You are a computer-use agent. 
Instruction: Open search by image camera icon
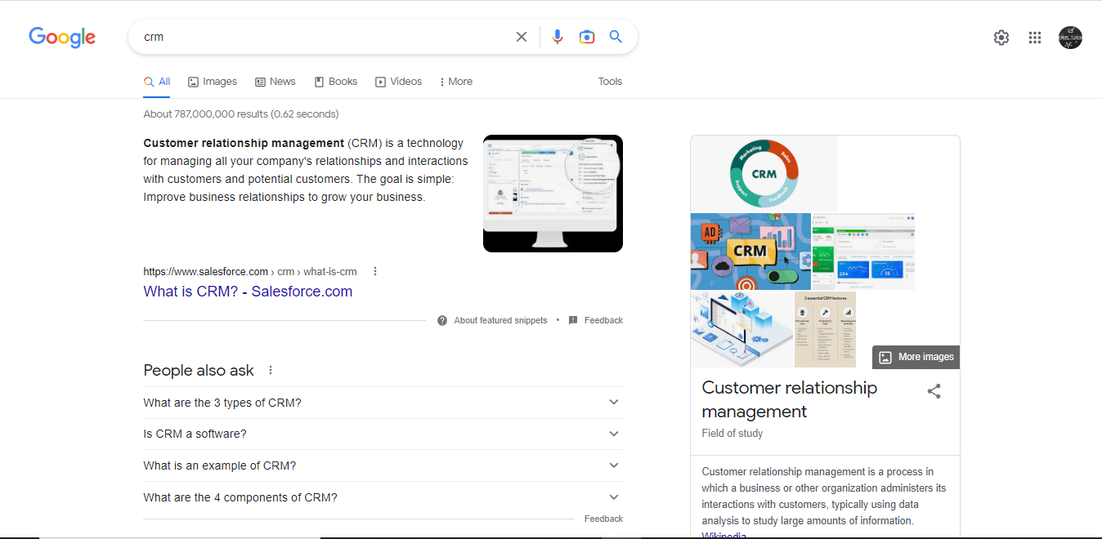pos(587,37)
